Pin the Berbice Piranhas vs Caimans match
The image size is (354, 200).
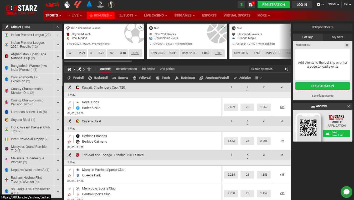click(x=69, y=136)
